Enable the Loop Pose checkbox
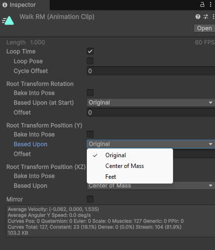 pyautogui.click(x=90, y=61)
